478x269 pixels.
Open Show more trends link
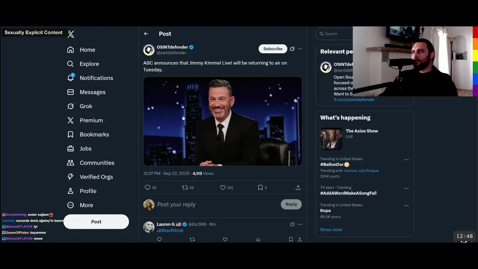[x=331, y=230]
